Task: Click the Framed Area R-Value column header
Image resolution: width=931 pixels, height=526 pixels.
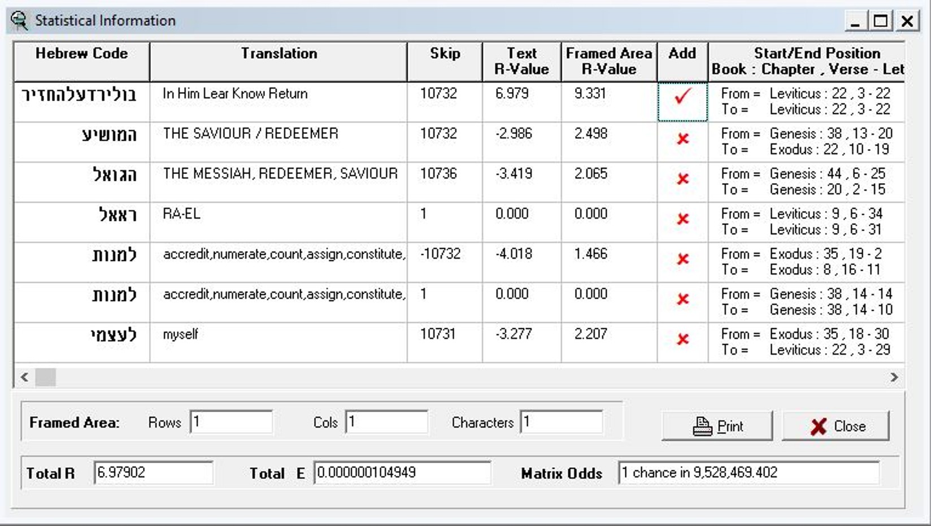Action: click(x=609, y=62)
